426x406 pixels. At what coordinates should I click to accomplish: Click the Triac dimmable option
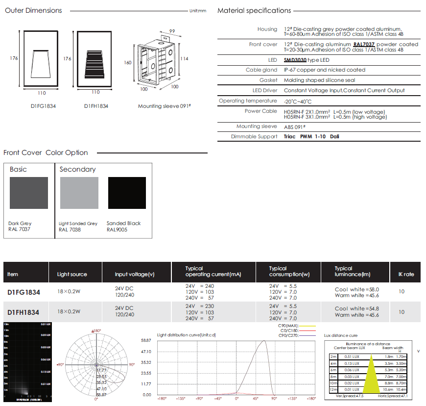point(289,137)
